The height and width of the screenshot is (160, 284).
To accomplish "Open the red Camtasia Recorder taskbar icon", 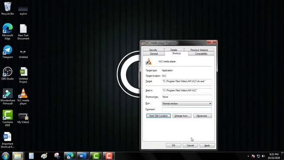I will pos(109,156).
